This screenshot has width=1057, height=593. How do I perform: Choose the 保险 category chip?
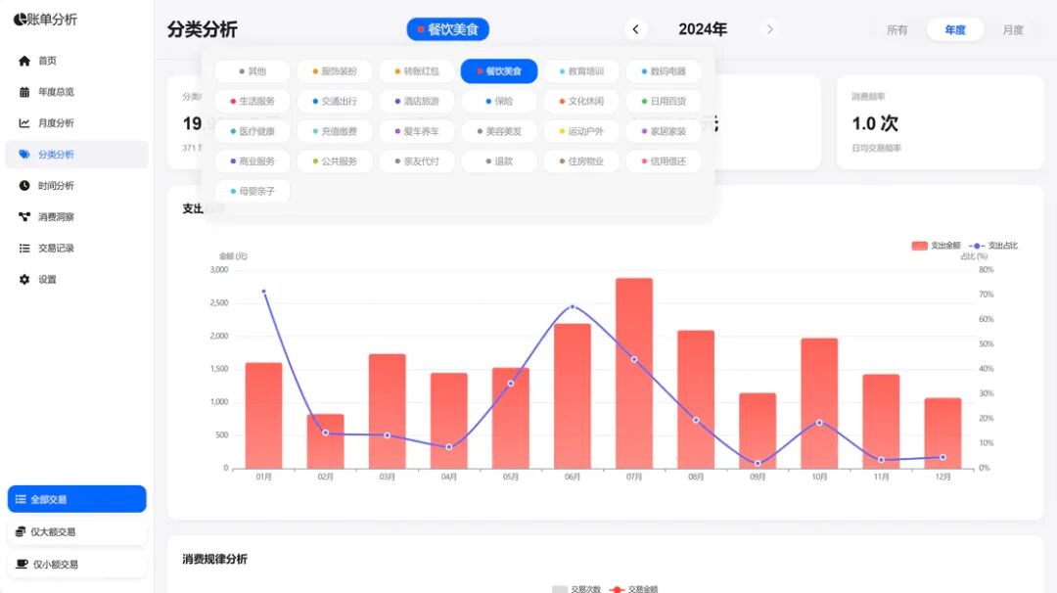499,101
